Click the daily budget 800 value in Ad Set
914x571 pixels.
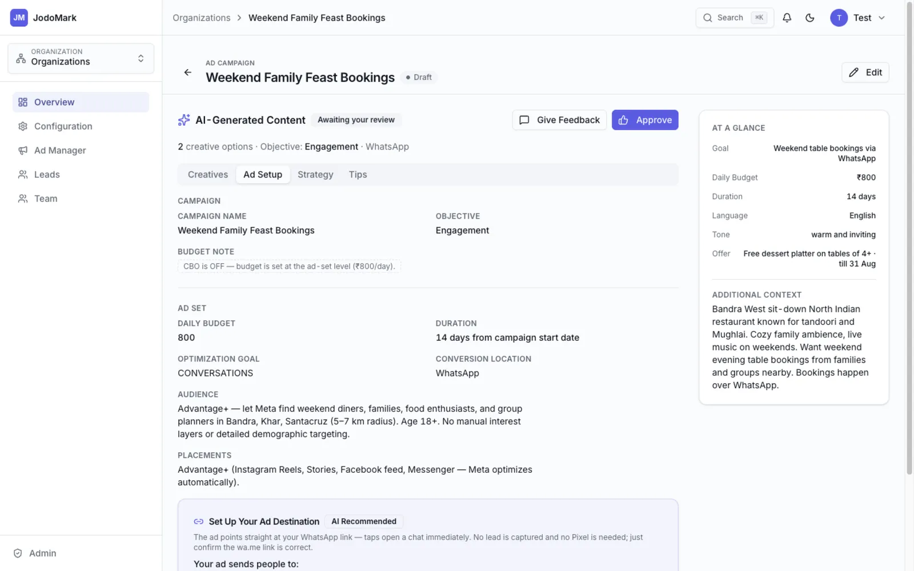pyautogui.click(x=186, y=338)
